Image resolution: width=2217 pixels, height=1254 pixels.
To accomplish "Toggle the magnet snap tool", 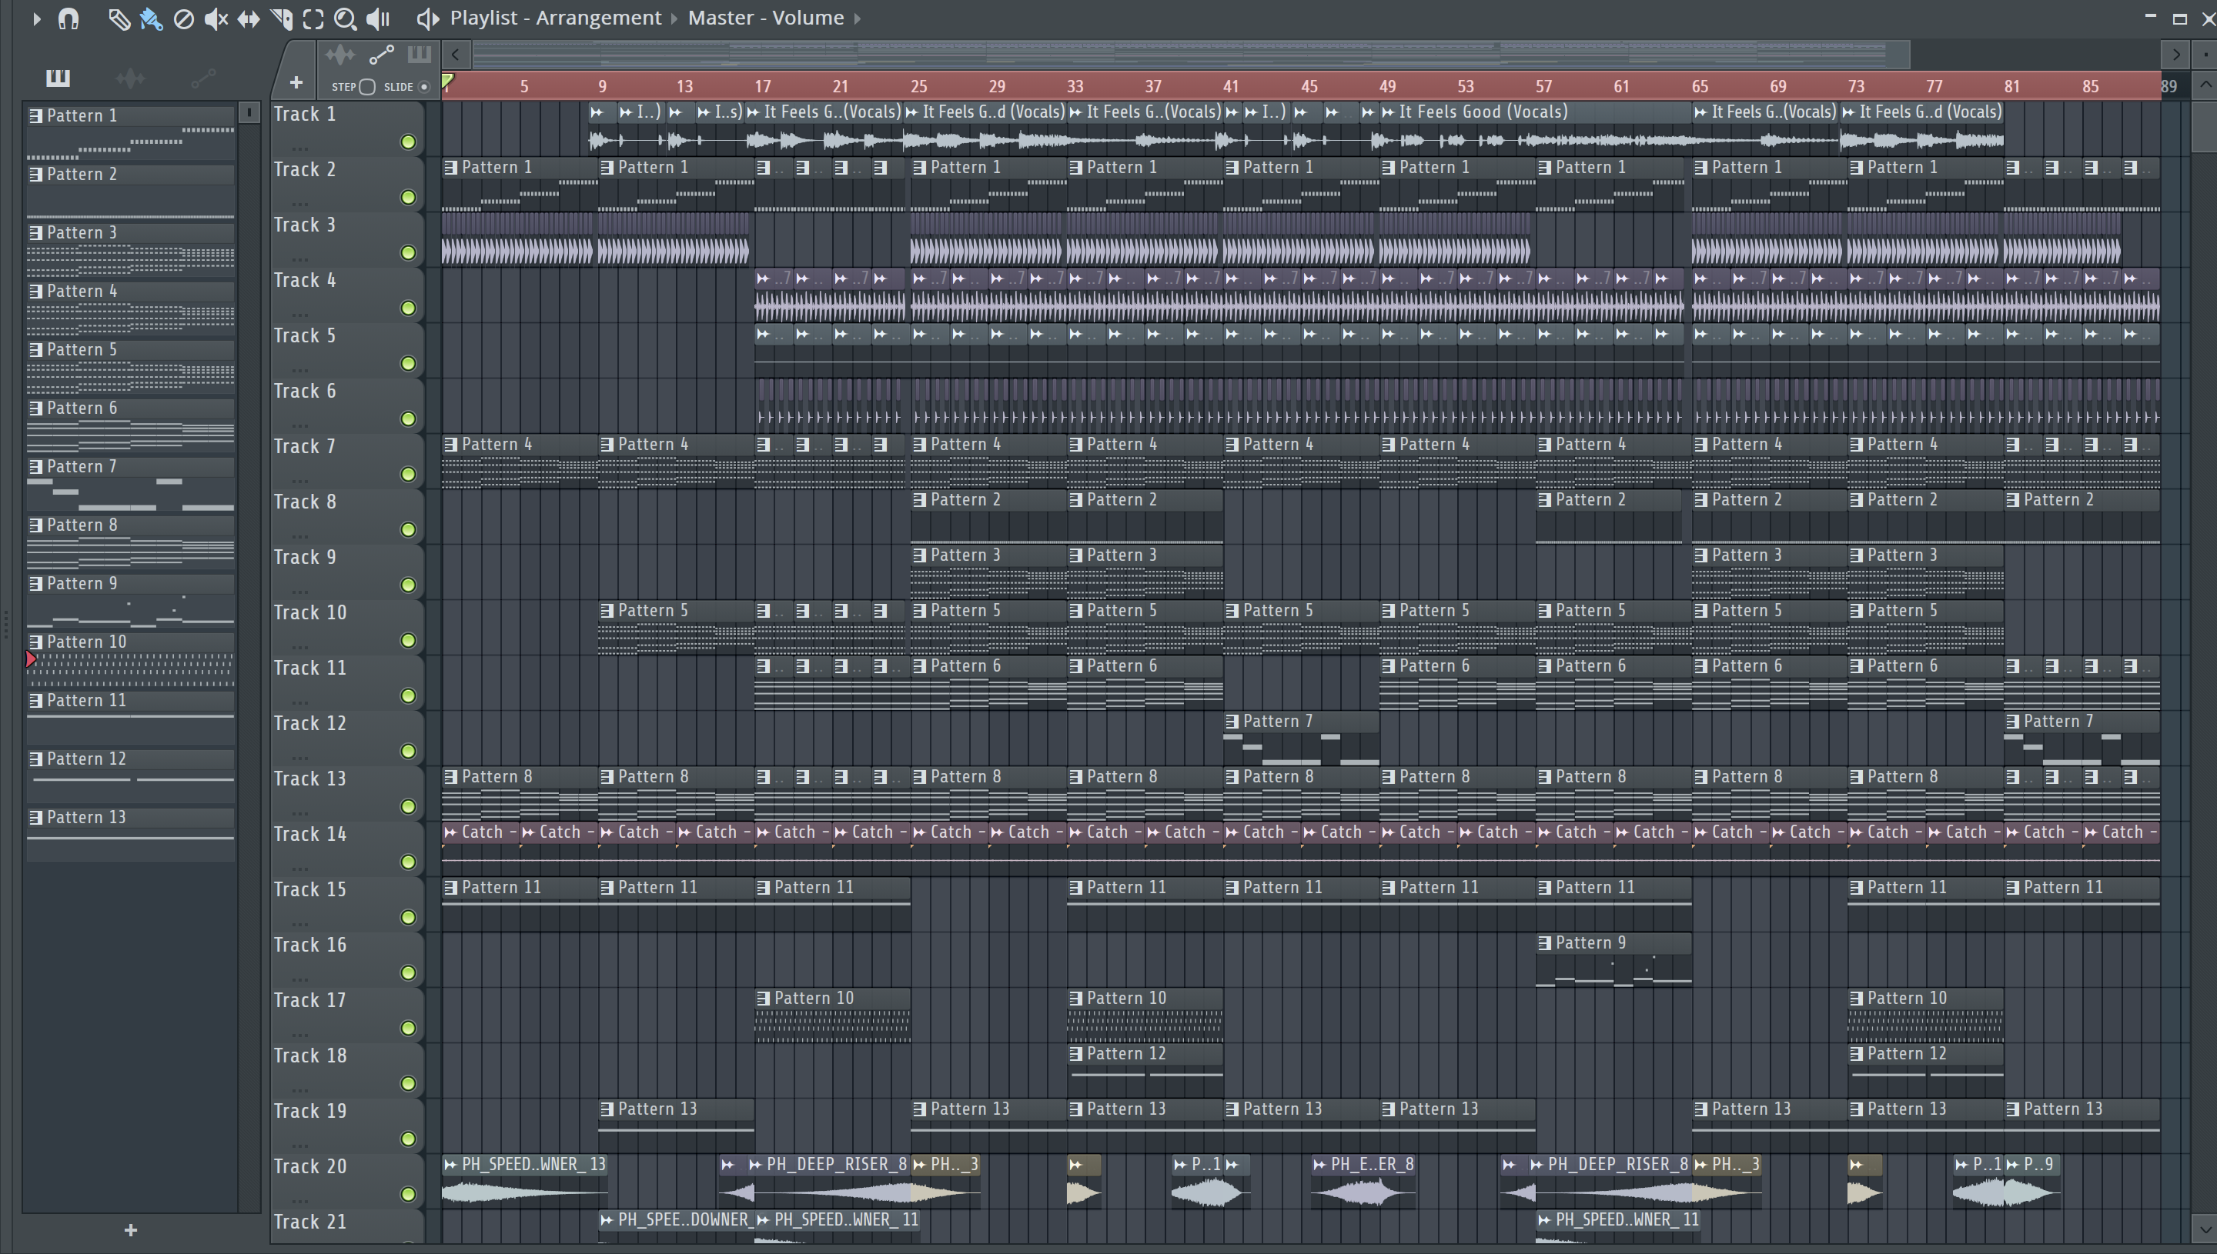I will [x=68, y=18].
